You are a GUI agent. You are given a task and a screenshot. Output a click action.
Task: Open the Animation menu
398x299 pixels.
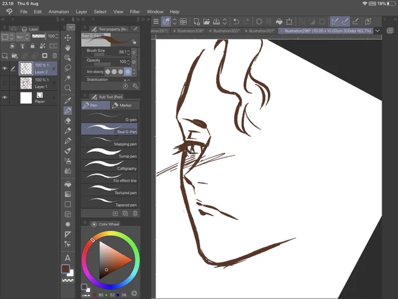point(59,12)
